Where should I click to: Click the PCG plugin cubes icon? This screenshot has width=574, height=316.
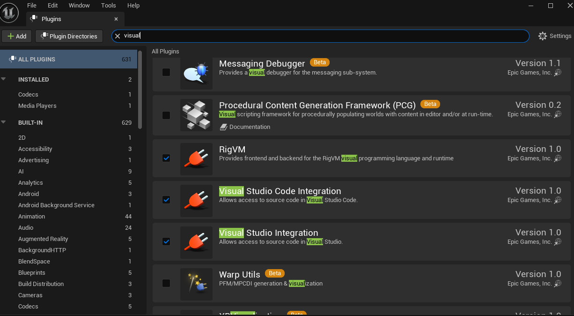(x=196, y=115)
